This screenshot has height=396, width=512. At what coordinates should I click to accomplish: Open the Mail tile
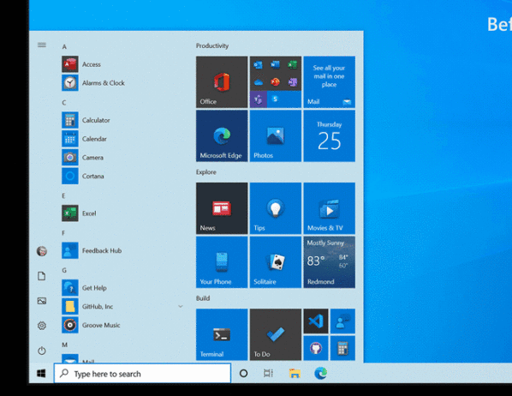point(329,81)
